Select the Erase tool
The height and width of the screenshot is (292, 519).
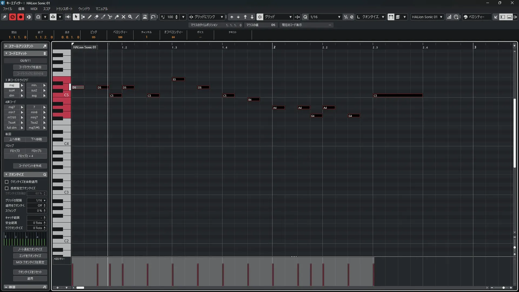(97, 17)
